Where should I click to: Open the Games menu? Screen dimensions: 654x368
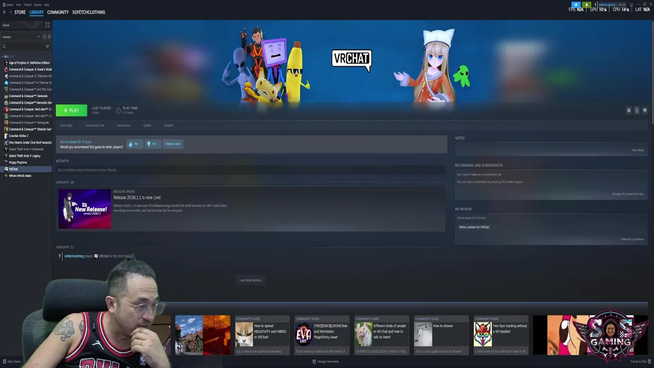(x=38, y=5)
